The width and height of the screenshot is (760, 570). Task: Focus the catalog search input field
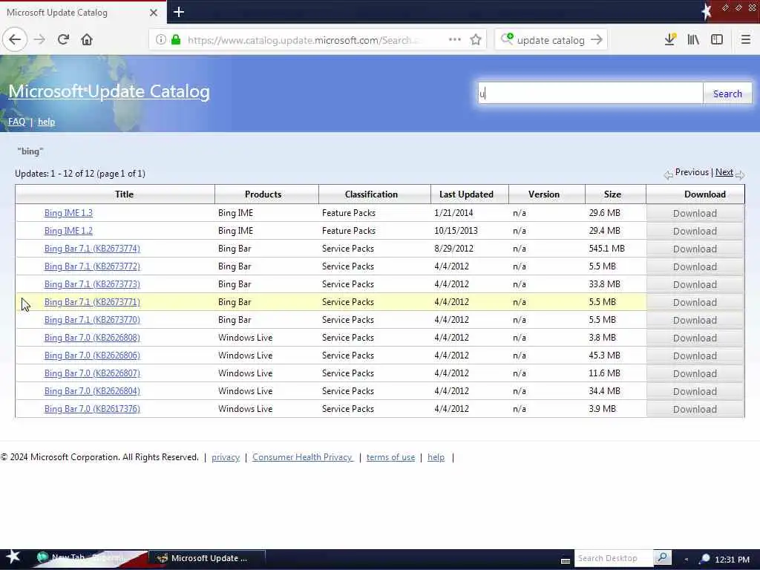tap(590, 93)
